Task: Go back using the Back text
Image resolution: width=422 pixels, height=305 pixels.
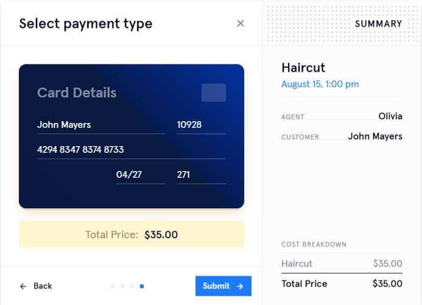Action: point(43,286)
